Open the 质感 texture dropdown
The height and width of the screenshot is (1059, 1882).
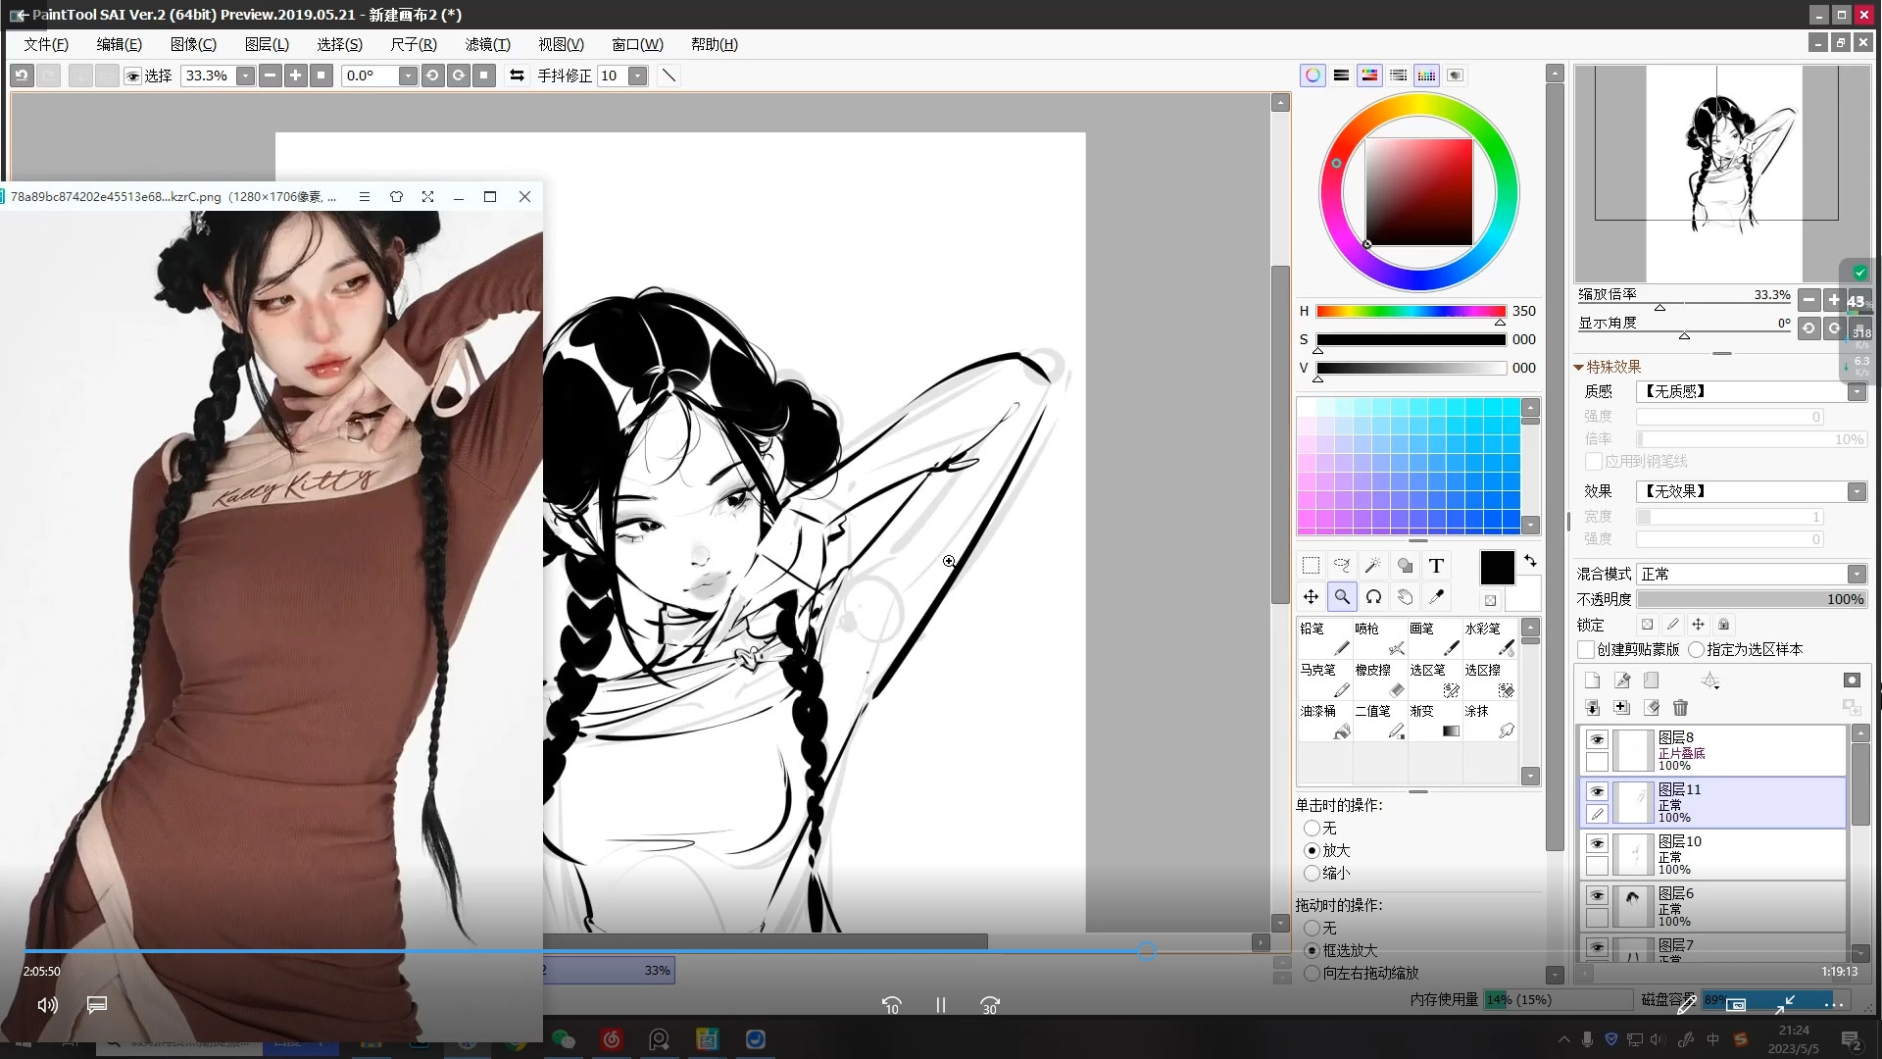click(x=1856, y=391)
